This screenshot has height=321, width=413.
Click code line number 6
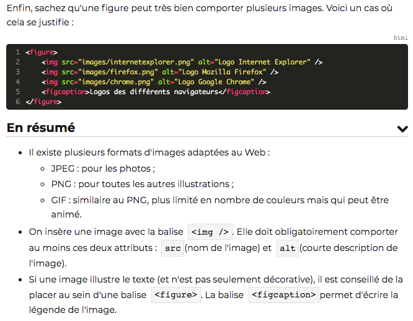click(17, 102)
